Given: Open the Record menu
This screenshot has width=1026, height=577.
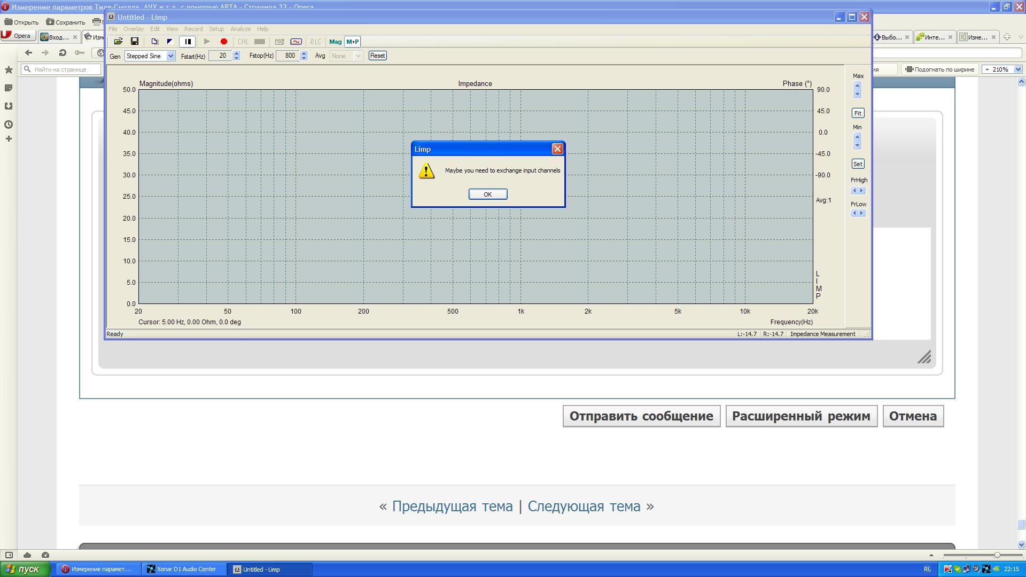Looking at the screenshot, I should [193, 29].
